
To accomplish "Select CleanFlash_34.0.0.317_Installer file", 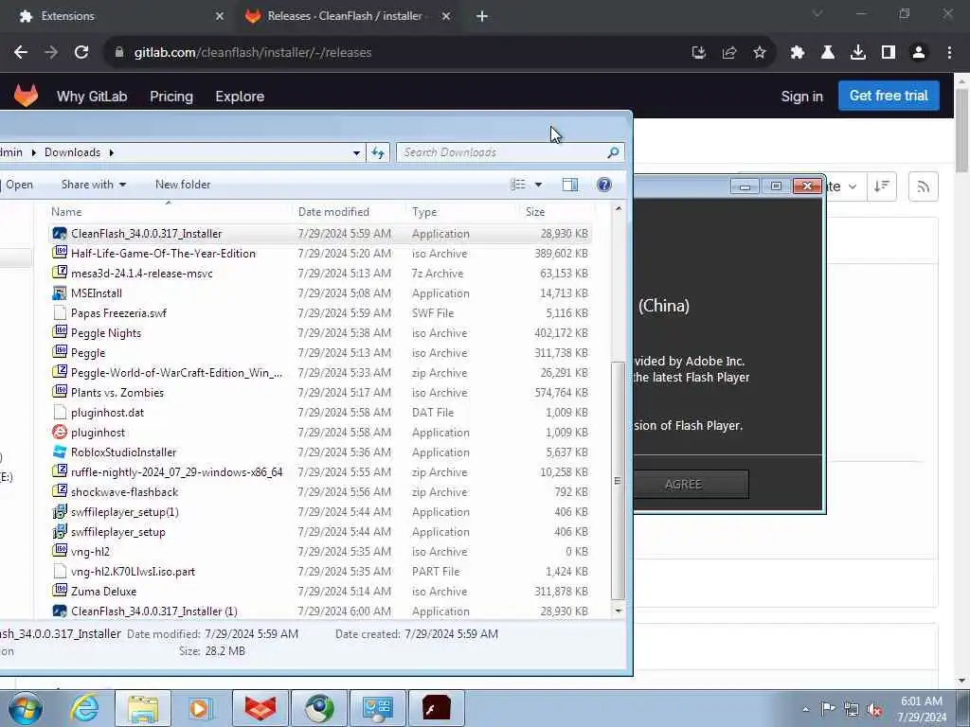I will (319, 234).
